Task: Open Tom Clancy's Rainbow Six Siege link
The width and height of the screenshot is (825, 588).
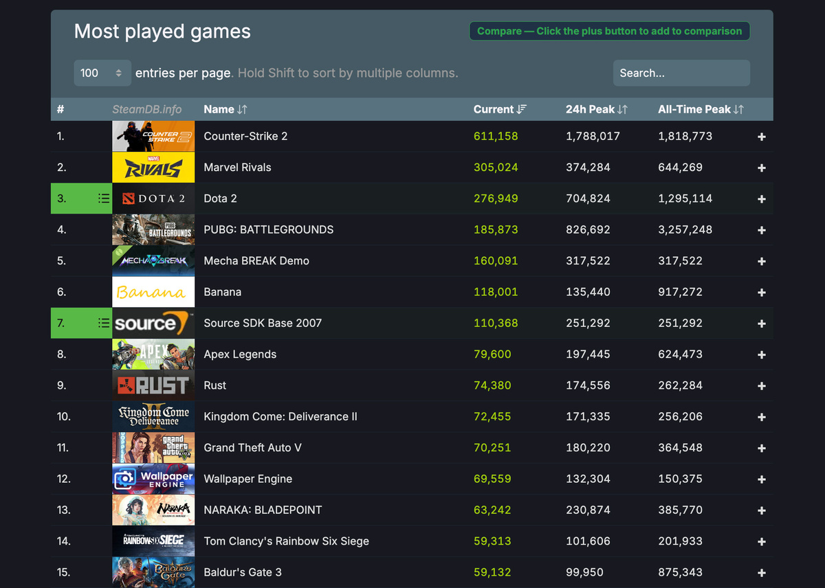Action: click(x=286, y=541)
